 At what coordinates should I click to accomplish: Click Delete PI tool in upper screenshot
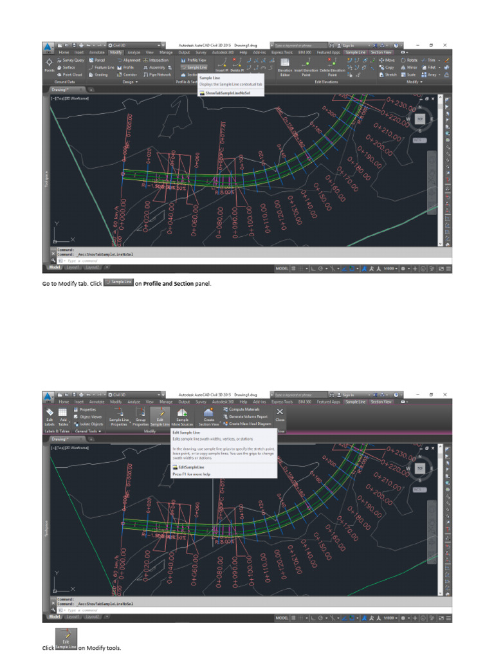pyautogui.click(x=237, y=65)
